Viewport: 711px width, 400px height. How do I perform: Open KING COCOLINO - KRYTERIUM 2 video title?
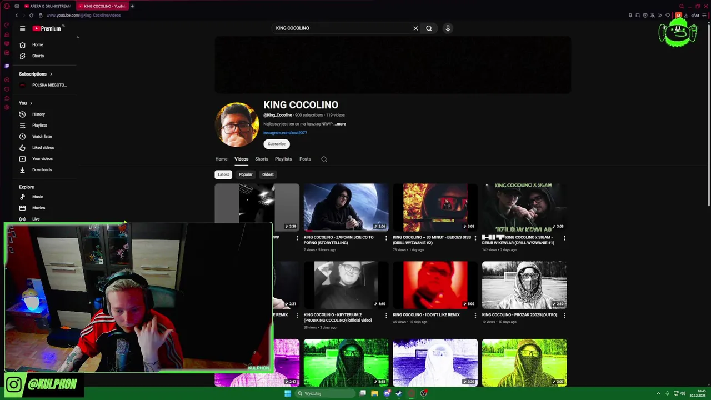coord(338,317)
